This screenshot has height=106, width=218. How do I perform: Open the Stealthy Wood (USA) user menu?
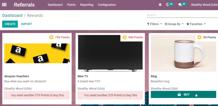coord(204,5)
